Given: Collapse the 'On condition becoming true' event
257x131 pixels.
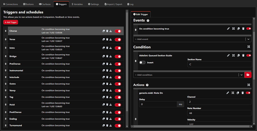Looking at the screenshot, I should [x=233, y=29].
